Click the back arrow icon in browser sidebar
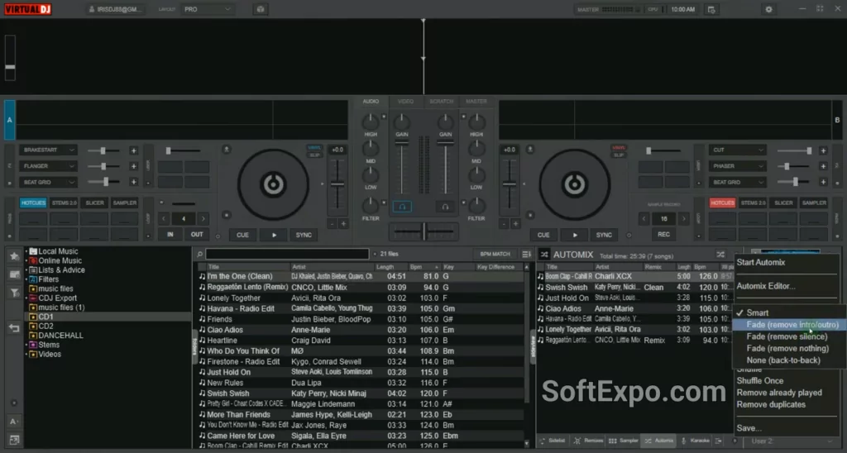 click(x=15, y=328)
